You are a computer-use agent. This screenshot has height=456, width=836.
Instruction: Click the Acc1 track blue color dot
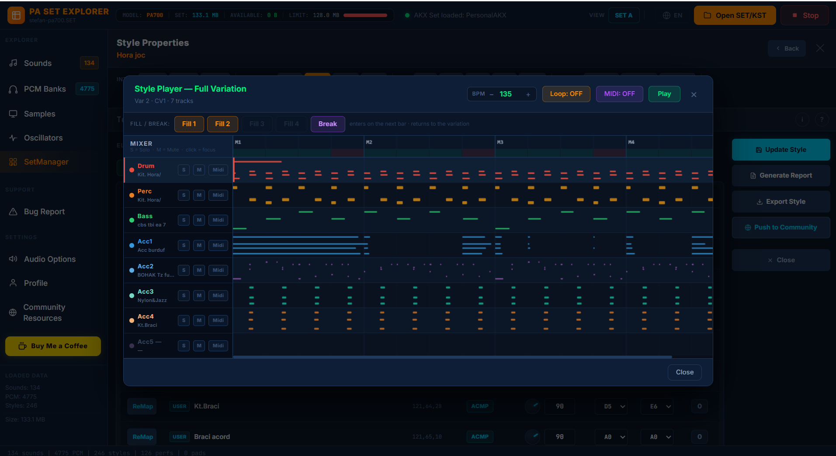(x=132, y=246)
